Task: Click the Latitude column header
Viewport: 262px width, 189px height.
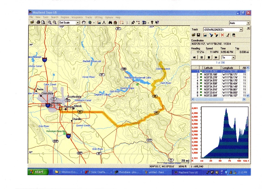Action: click(212, 68)
